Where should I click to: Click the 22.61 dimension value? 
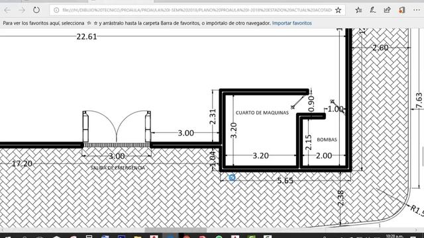pyautogui.click(x=87, y=37)
